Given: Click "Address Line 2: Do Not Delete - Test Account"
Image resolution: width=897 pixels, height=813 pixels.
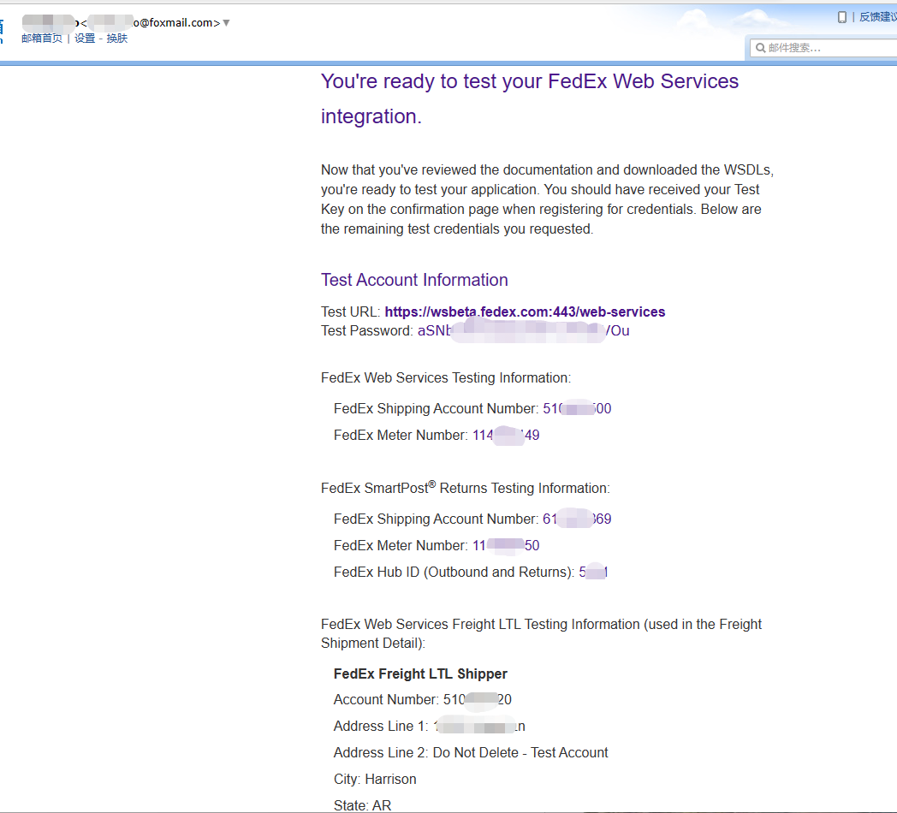Looking at the screenshot, I should point(471,753).
